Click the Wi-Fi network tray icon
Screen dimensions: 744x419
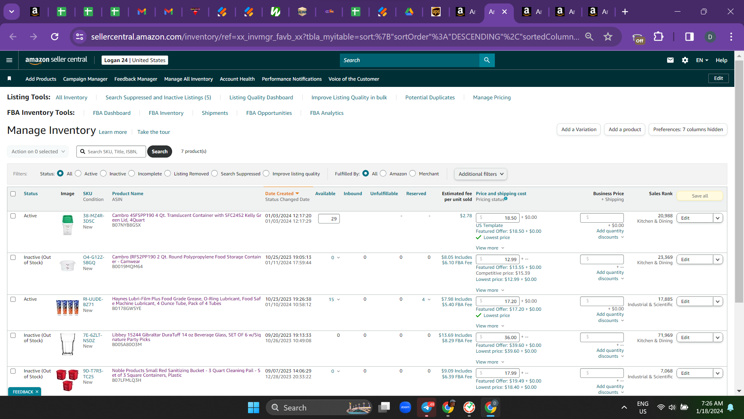[x=661, y=407]
